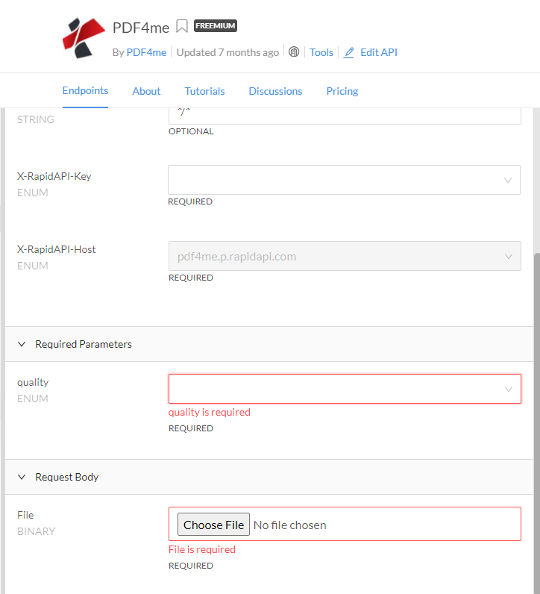Switch to the Endpoints tab
Viewport: 540px width, 594px height.
coord(85,90)
